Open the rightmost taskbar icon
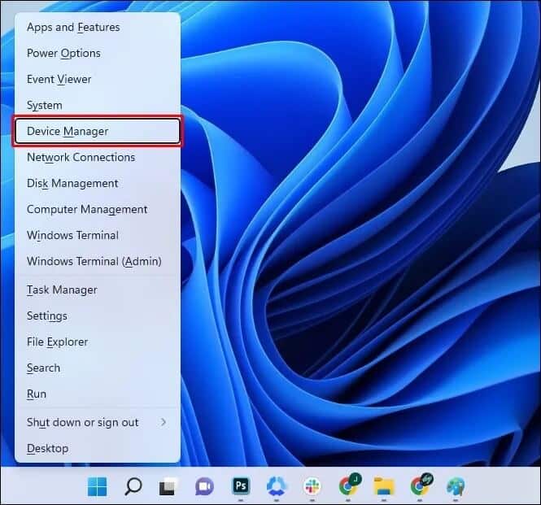This screenshot has width=541, height=505. [x=456, y=487]
